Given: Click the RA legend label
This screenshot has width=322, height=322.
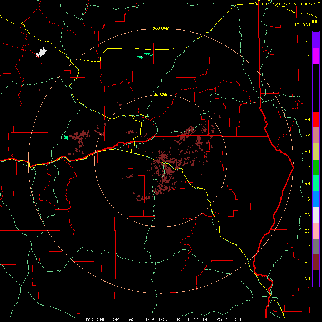Looking at the screenshot, I should click(307, 184).
